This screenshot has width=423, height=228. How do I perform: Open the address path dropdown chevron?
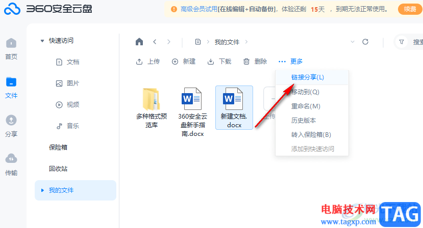point(352,42)
